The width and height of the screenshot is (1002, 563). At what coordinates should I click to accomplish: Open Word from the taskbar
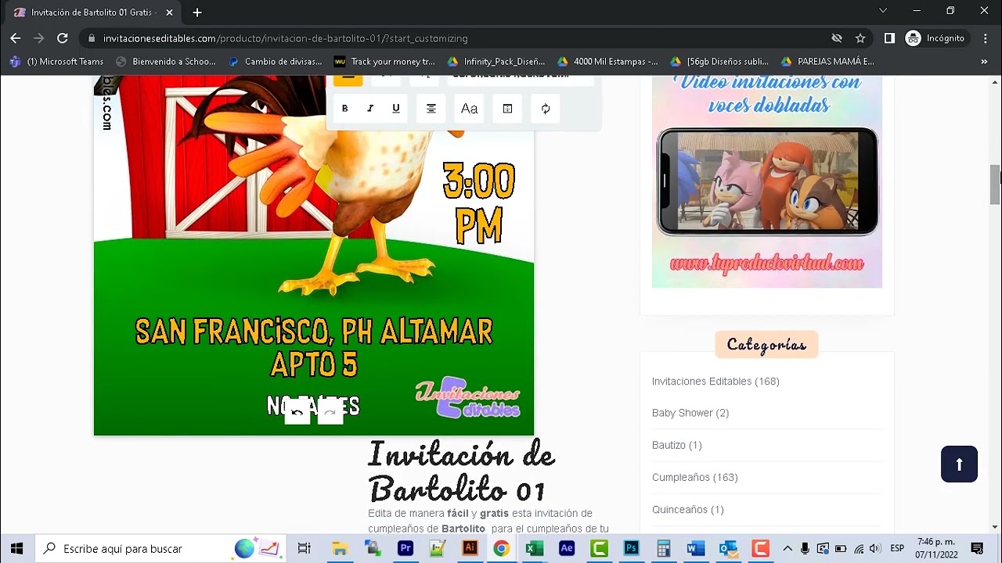click(695, 548)
